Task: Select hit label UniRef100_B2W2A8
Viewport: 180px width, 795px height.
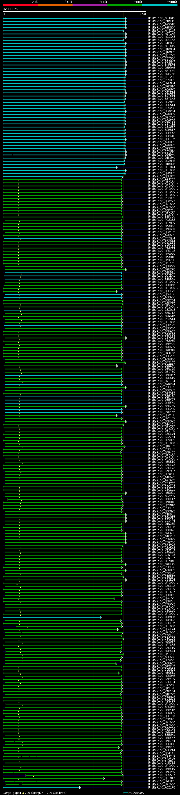Action: coord(161,269)
